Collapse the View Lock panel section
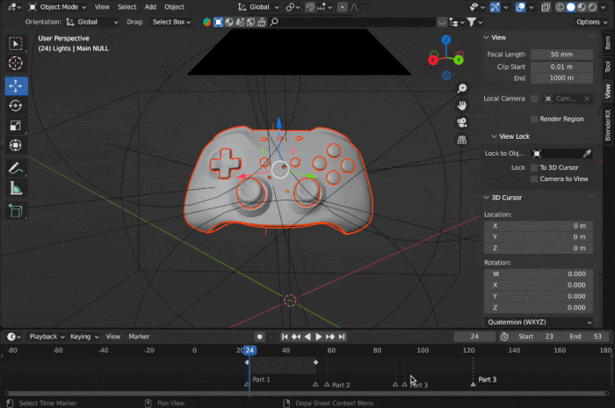 click(495, 136)
